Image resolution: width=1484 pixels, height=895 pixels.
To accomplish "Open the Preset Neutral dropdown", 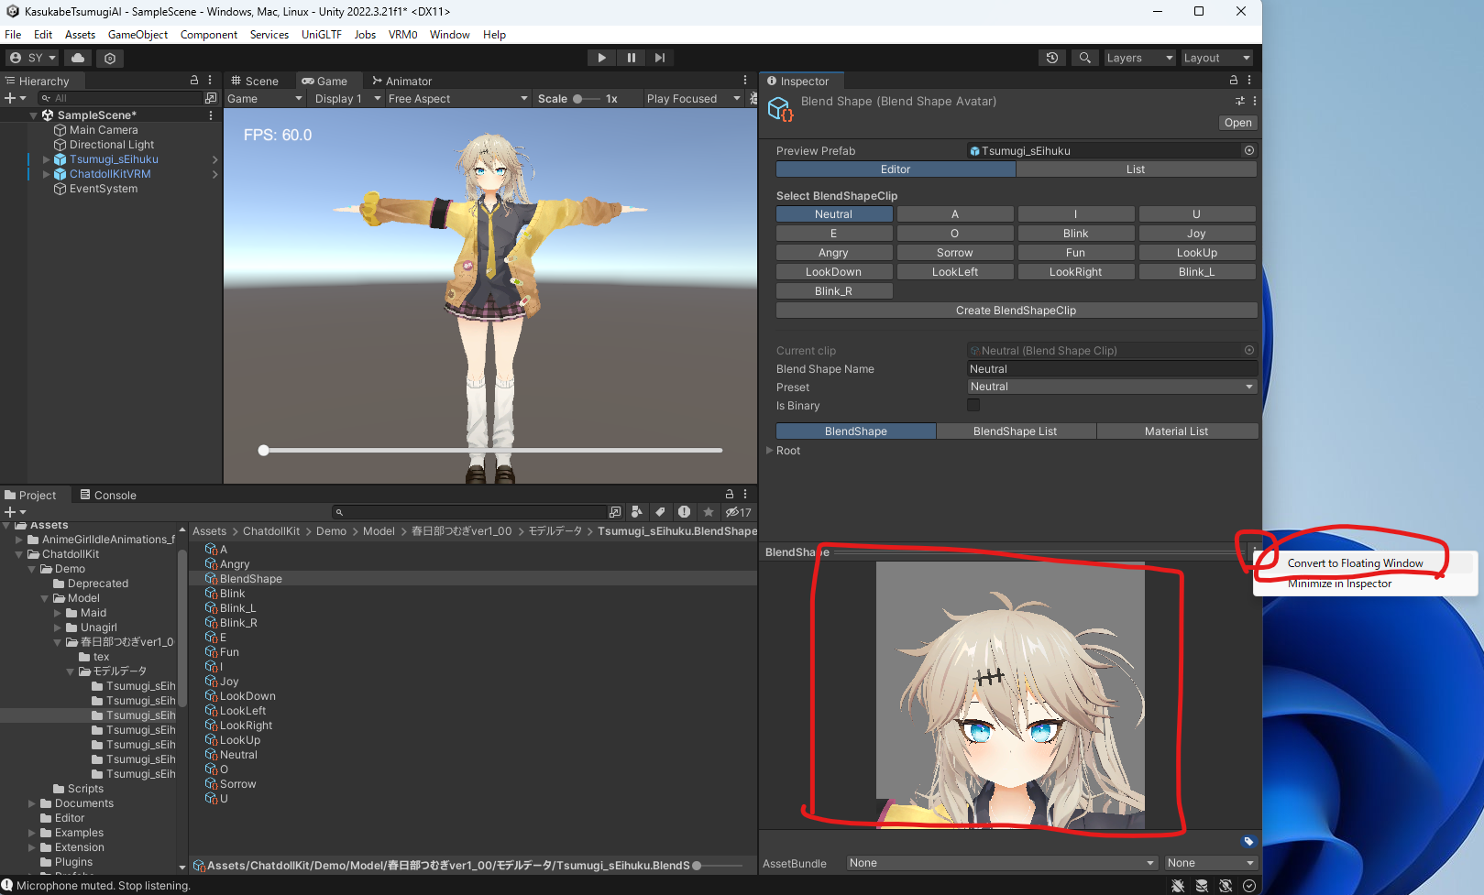I will point(1112,387).
